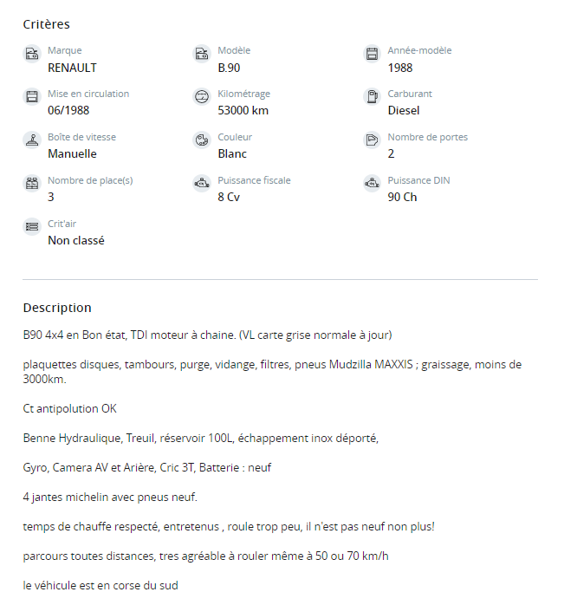Click the Boîte de vitesse gearshift icon
The image size is (577, 605).
click(x=31, y=140)
